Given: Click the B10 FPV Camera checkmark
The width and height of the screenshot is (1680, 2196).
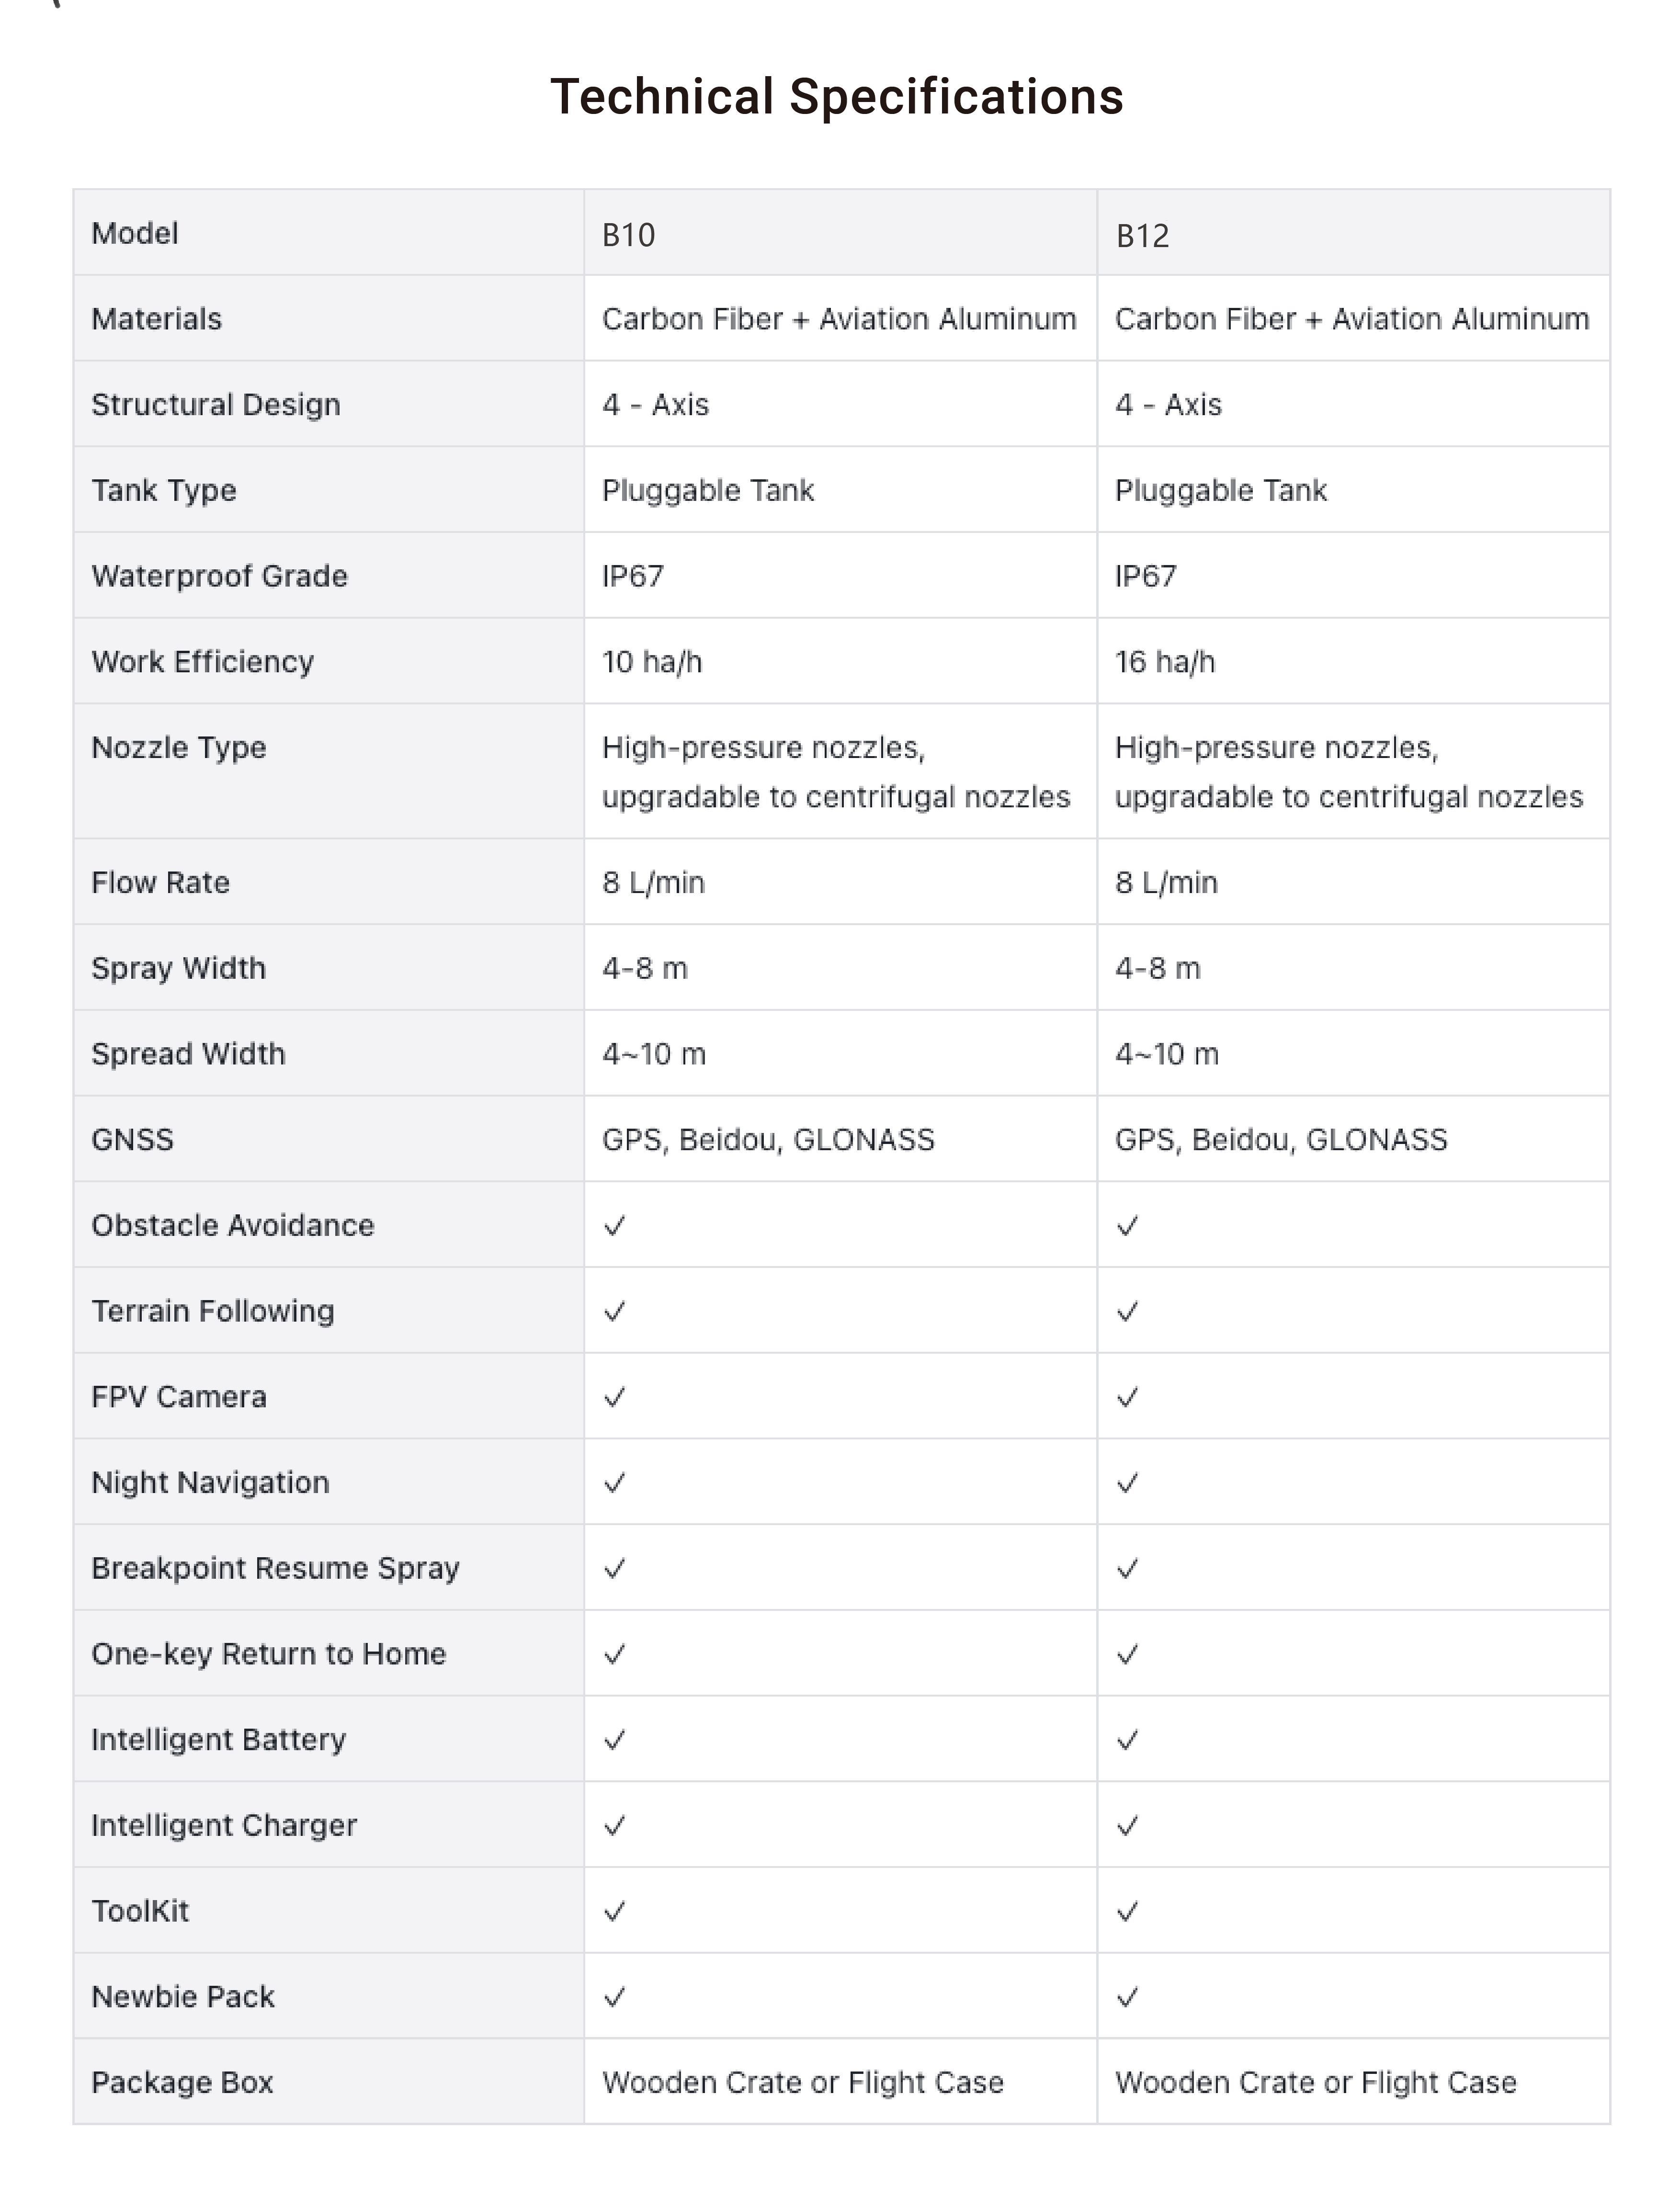Looking at the screenshot, I should click(x=615, y=1397).
